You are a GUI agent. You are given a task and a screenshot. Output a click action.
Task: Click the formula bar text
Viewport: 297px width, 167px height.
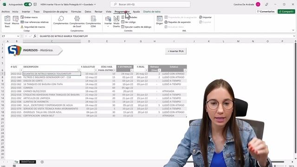pyautogui.click(x=64, y=36)
